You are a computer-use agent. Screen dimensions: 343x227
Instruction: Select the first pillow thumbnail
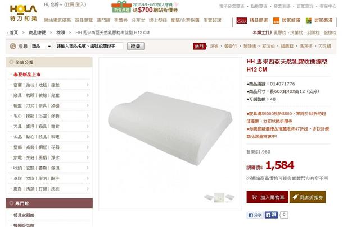209,197
